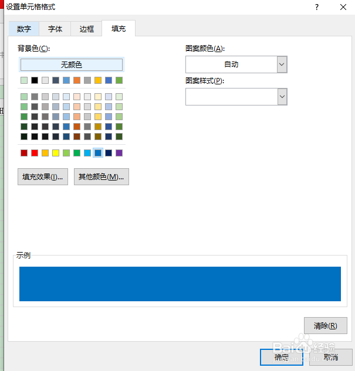Pick the white-gray third swatch in top row
The image size is (355, 371).
click(45, 80)
